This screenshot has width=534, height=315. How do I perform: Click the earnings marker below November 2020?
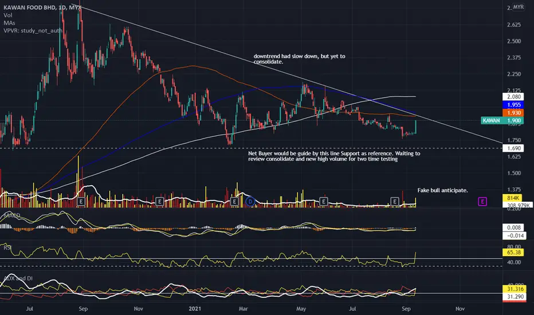159,202
